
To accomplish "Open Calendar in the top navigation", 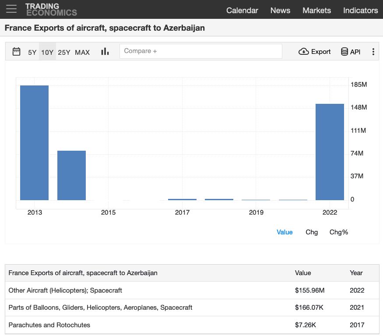I will tap(242, 10).
